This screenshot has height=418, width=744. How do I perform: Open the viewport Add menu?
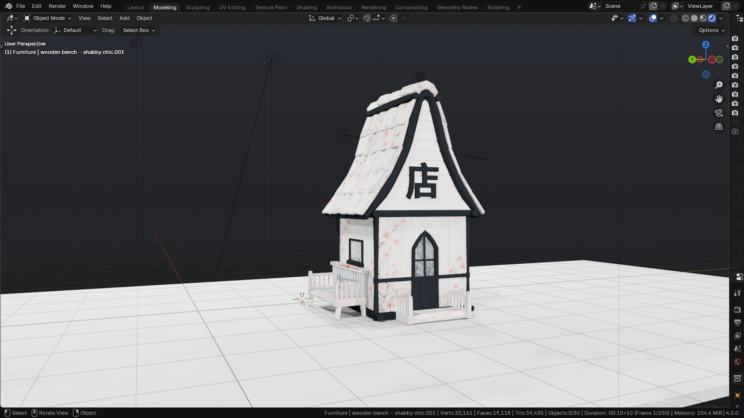pos(124,18)
